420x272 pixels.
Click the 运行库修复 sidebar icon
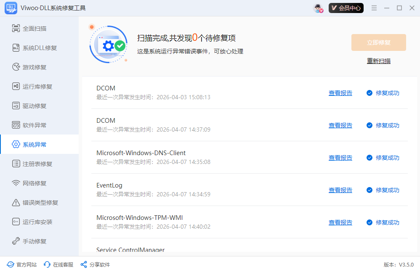[x=16, y=87]
